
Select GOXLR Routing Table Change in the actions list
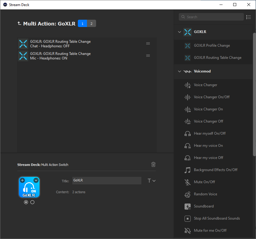click(213, 58)
